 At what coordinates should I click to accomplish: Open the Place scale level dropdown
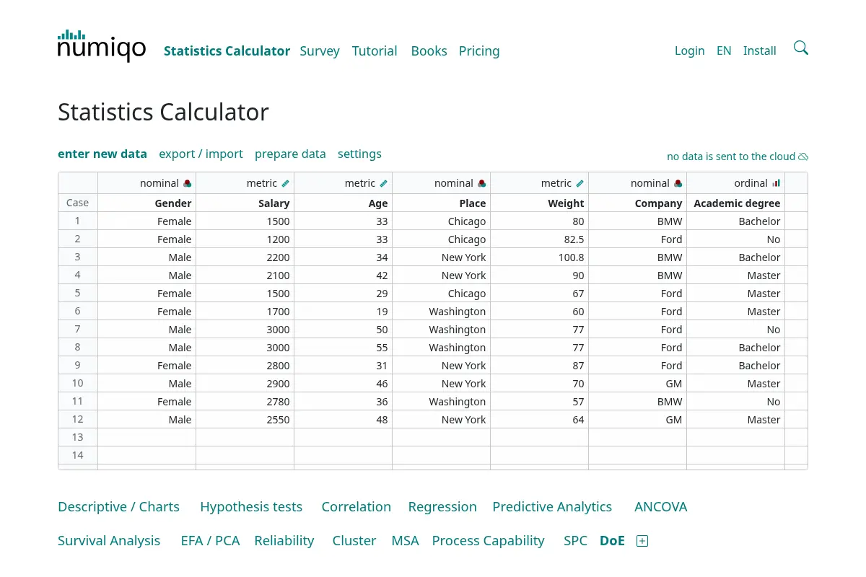coord(442,183)
